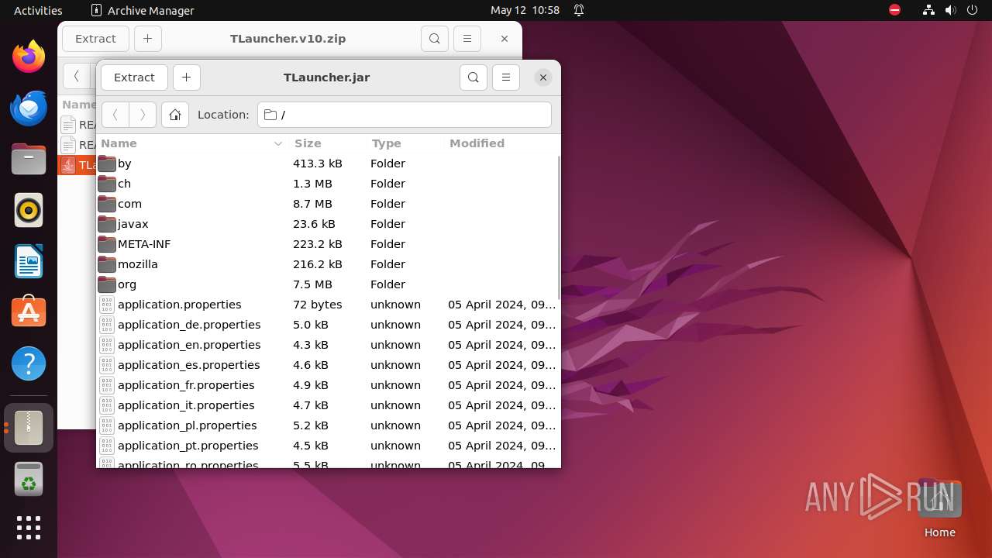This screenshot has width=992, height=558.
Task: Sort by the Modified column header
Action: pyautogui.click(x=501, y=143)
